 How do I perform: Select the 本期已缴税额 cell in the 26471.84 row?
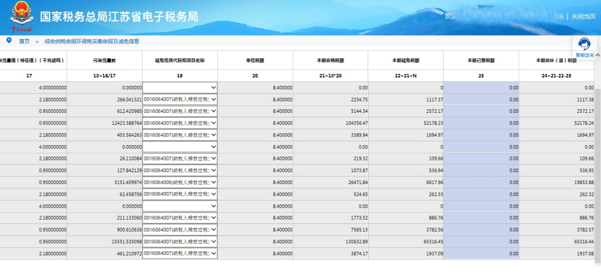(481, 183)
